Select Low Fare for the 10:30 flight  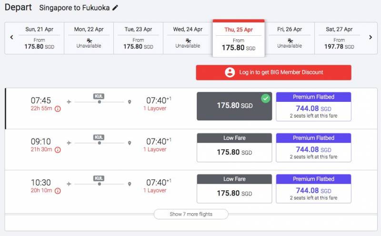coord(234,188)
